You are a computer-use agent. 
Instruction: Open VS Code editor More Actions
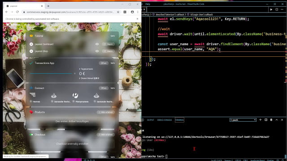[282, 9]
